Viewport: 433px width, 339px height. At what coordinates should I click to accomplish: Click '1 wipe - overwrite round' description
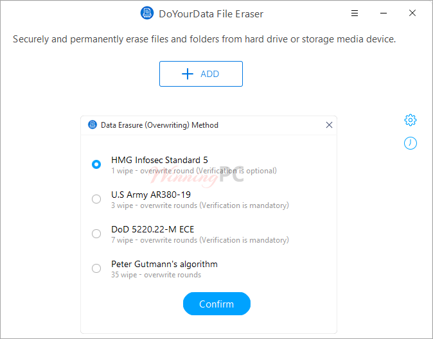[193, 171]
